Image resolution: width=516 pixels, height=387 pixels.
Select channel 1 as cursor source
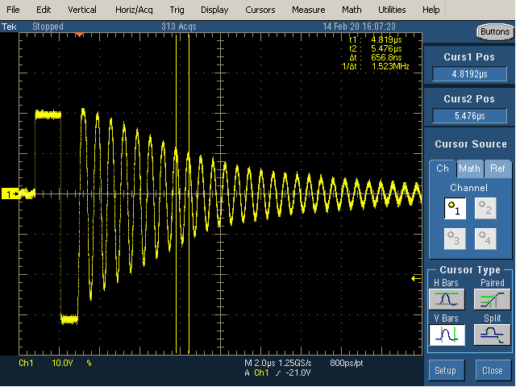tap(455, 208)
